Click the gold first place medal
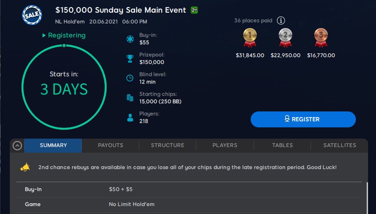The width and height of the screenshot is (376, 214). [x=249, y=37]
